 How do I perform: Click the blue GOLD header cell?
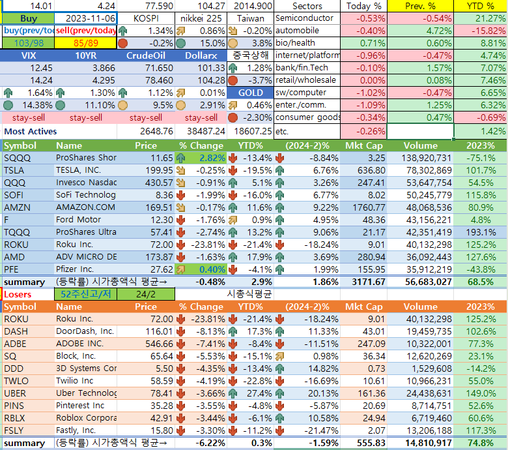tap(250, 93)
